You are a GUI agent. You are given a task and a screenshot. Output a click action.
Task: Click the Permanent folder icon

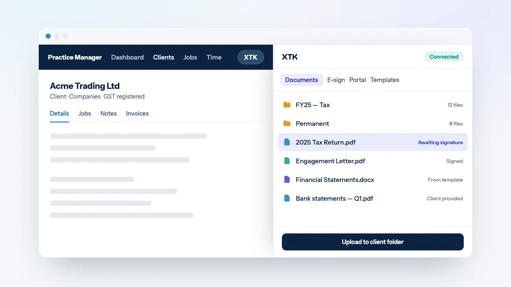pyautogui.click(x=287, y=123)
